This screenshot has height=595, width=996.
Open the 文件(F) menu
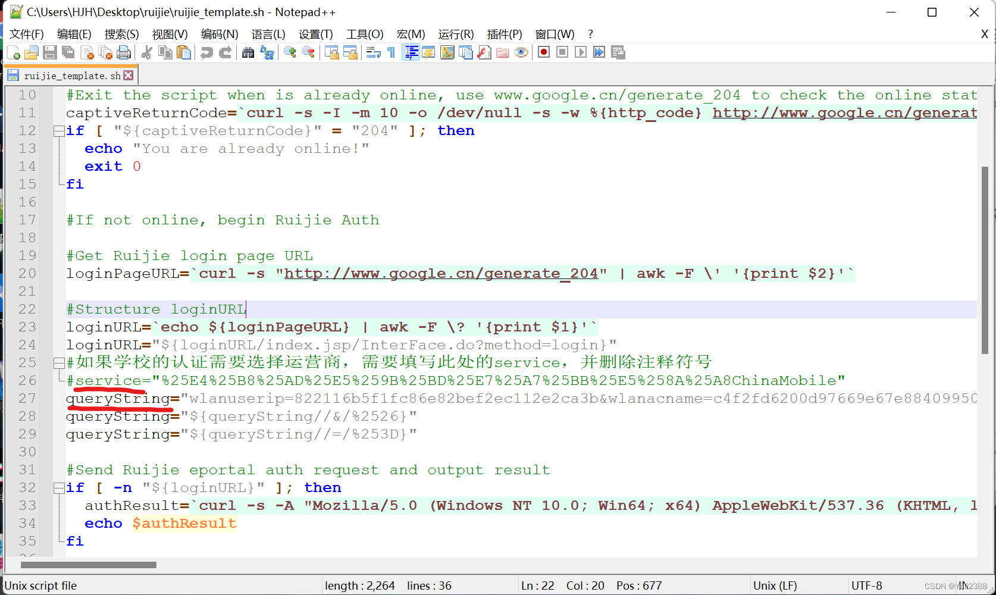[x=27, y=34]
